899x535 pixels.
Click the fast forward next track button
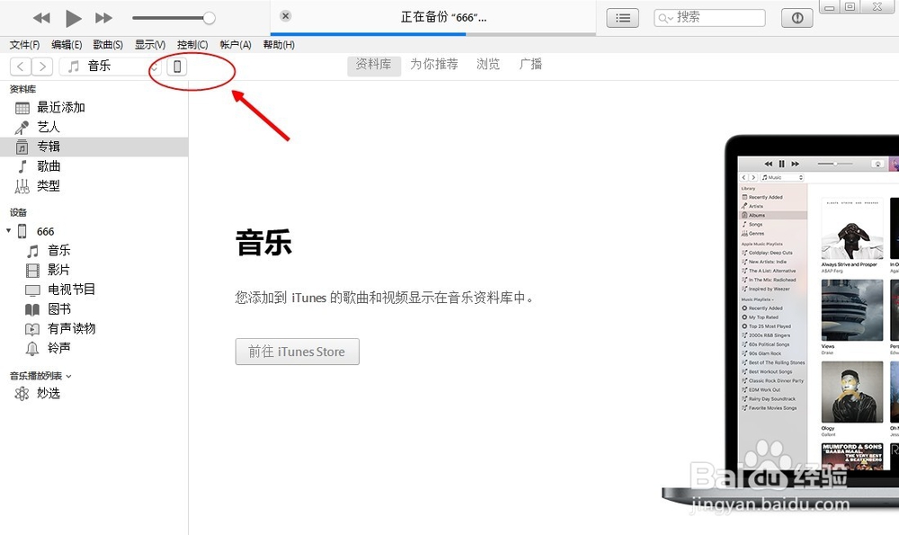point(103,18)
